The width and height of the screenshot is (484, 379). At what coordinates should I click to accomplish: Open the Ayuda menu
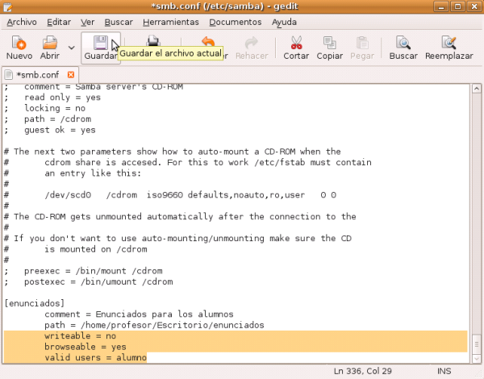click(284, 22)
